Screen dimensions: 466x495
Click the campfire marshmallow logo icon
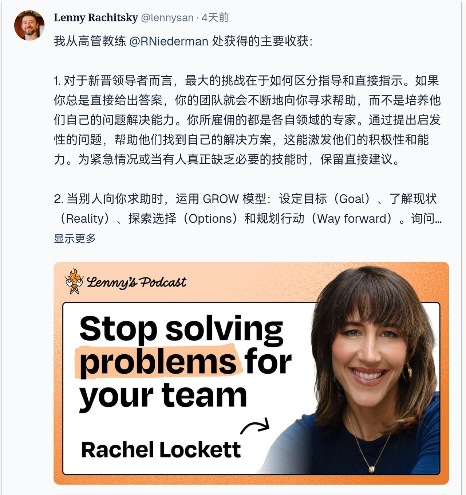(x=75, y=281)
